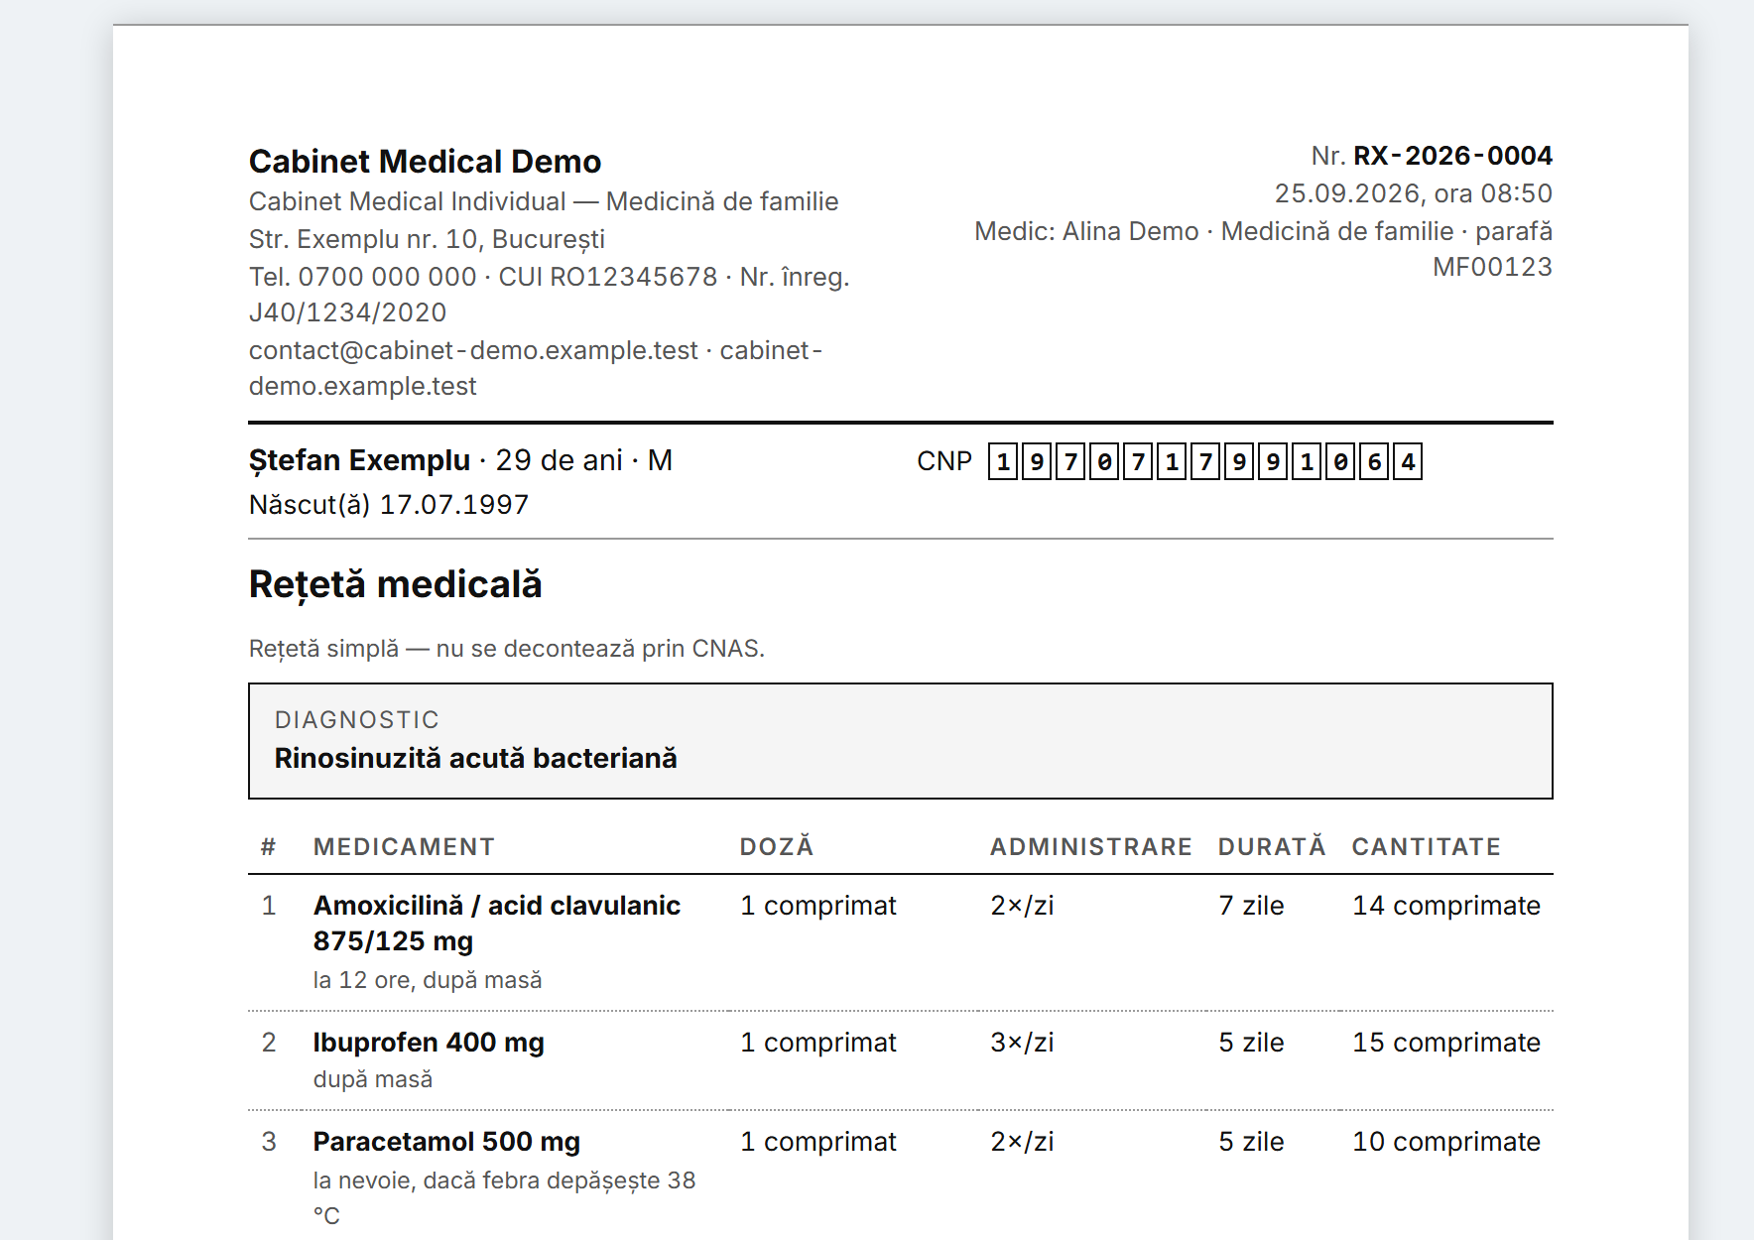Click the registration number J40/1234/2020
The height and width of the screenshot is (1240, 1754).
pyautogui.click(x=347, y=312)
